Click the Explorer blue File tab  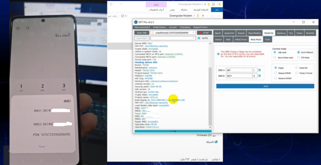pyautogui.click(x=217, y=10)
